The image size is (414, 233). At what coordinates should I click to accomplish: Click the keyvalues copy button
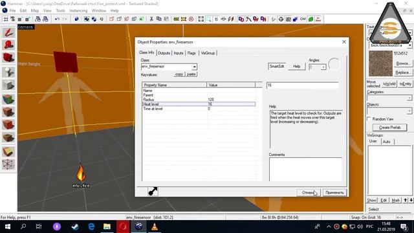[179, 74]
